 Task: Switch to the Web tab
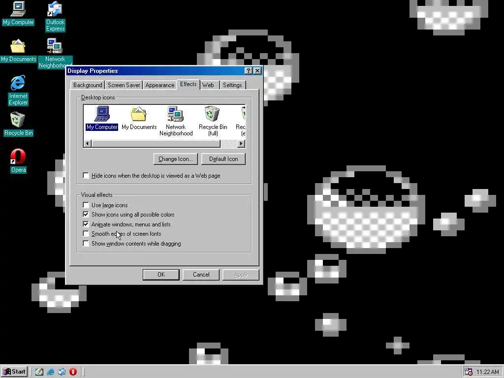coord(208,85)
